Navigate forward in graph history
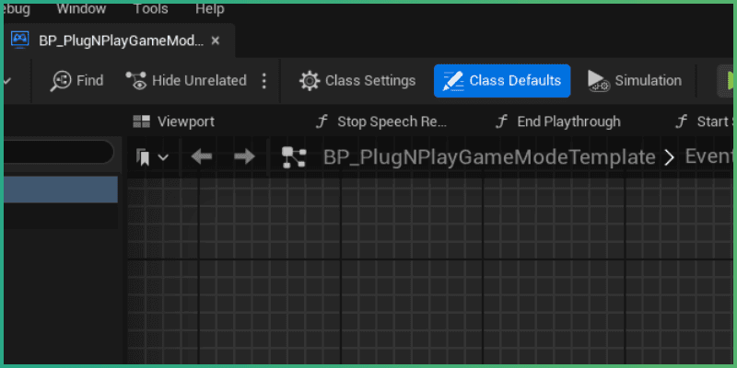This screenshot has height=368, width=737. (245, 156)
